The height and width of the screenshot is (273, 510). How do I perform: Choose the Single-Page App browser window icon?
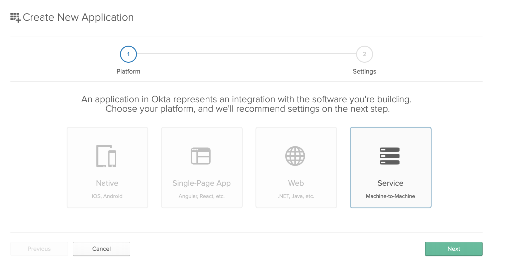(x=201, y=156)
